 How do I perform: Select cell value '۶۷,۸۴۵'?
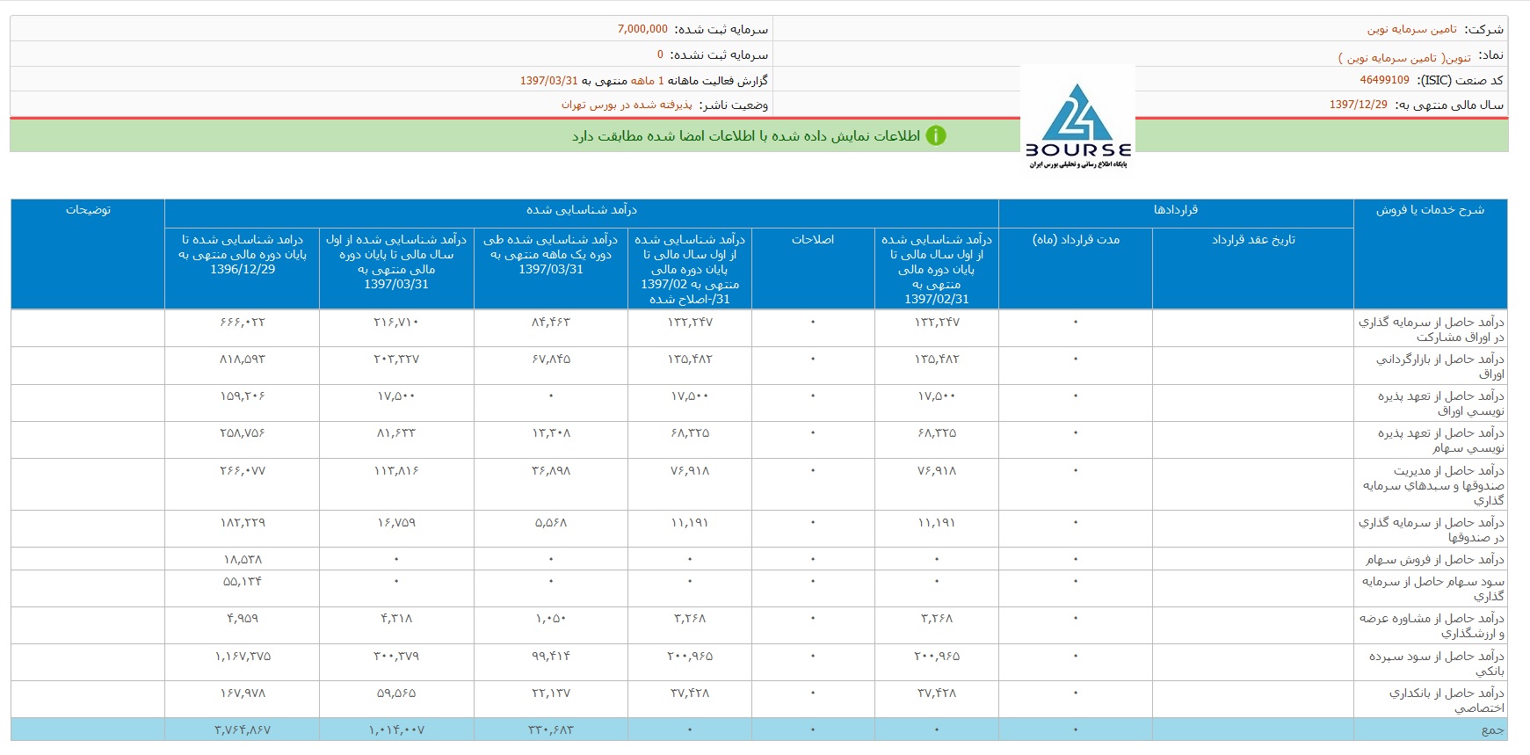coord(551,359)
